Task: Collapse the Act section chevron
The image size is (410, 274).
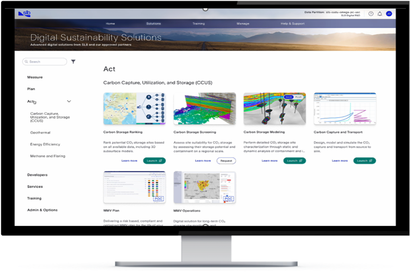Action: click(69, 101)
